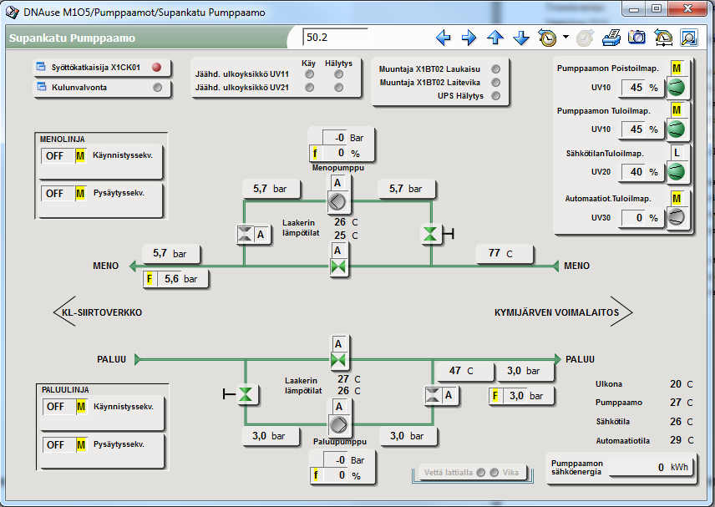Click Paluulinja Käynnistyssekv. OFF field
715x507 pixels.
point(58,407)
